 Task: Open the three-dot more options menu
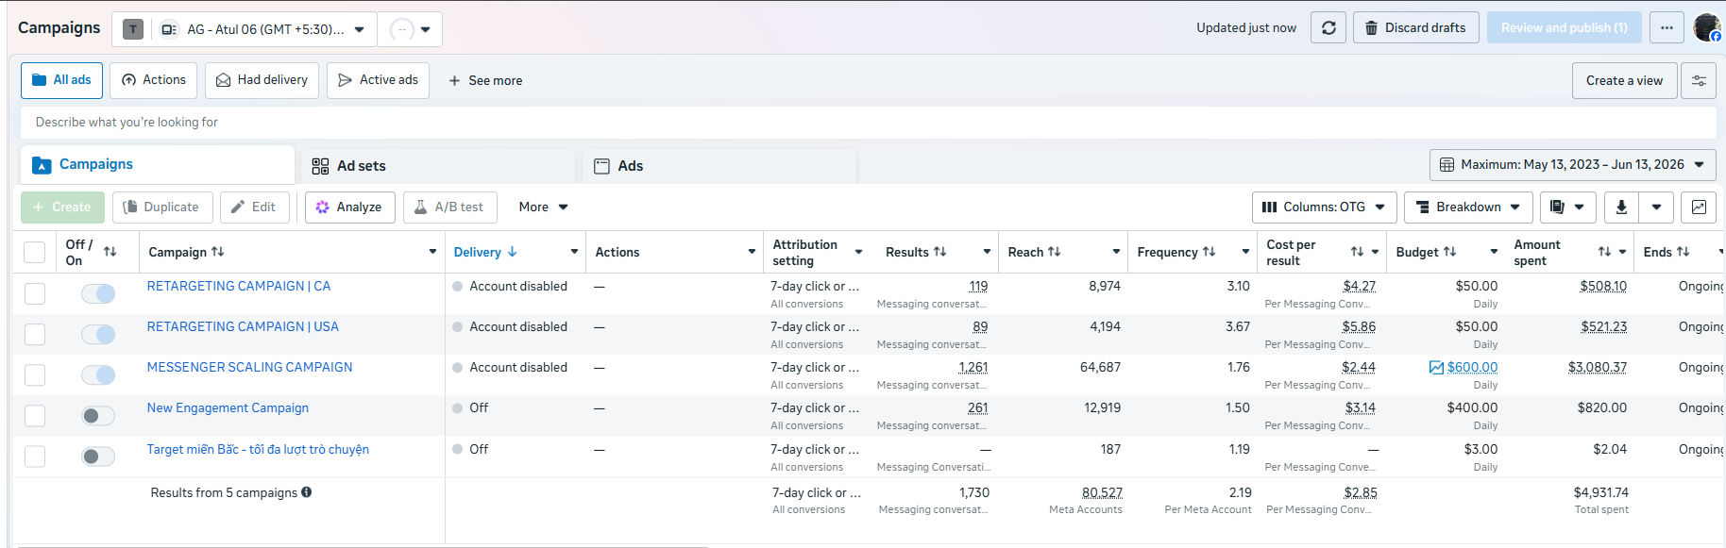(x=1667, y=28)
